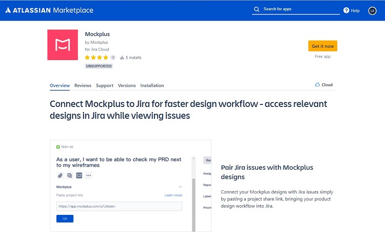Click the 'for Jira Cloud' text

pos(97,49)
